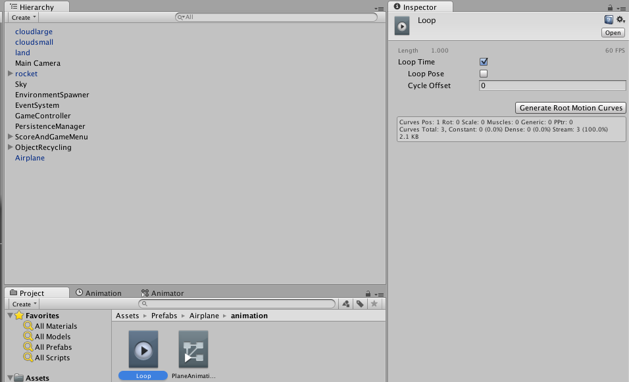Screen dimensions: 629x382
Task: Open the Inspector help reference icon
Action: point(609,20)
